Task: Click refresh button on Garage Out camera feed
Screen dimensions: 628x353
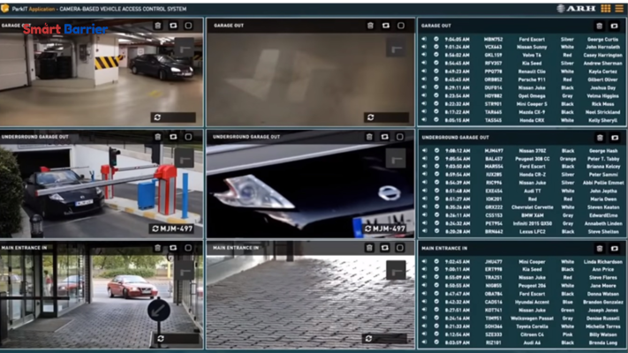Action: pyautogui.click(x=157, y=116)
